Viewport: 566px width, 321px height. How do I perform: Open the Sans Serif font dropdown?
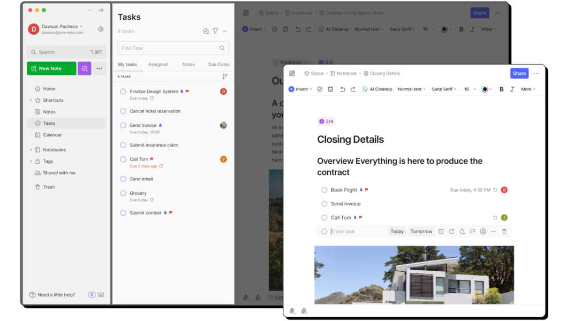(x=443, y=89)
